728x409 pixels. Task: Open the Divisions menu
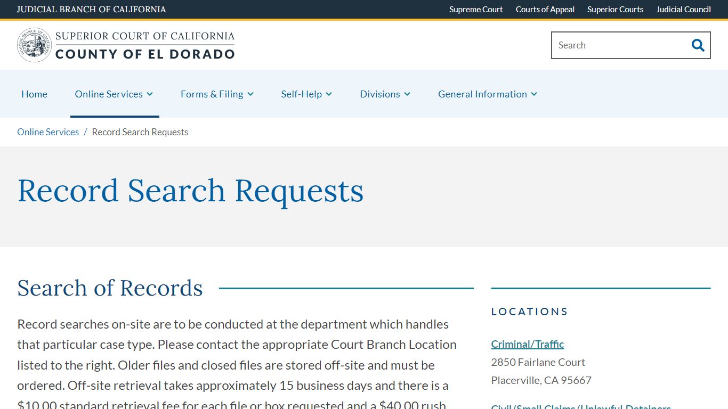[380, 94]
